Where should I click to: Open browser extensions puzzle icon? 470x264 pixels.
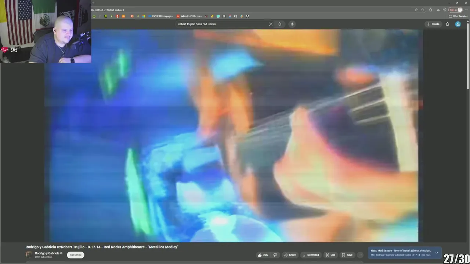pyautogui.click(x=430, y=10)
